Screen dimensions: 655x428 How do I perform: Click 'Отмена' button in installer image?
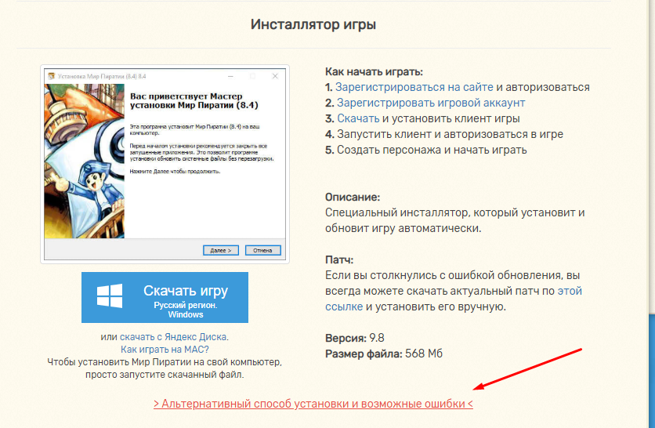(262, 250)
